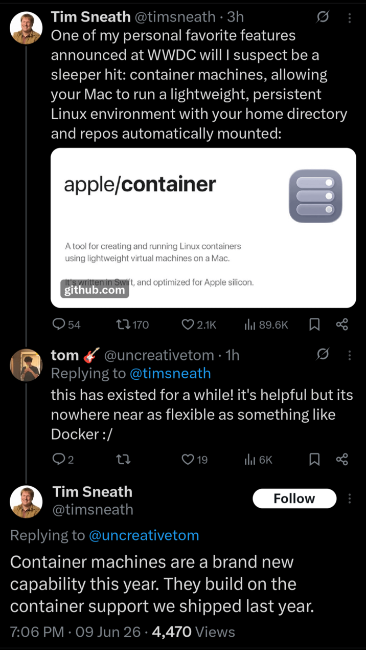Open Grok icon on Tim Sneath's tweet

tap(322, 17)
